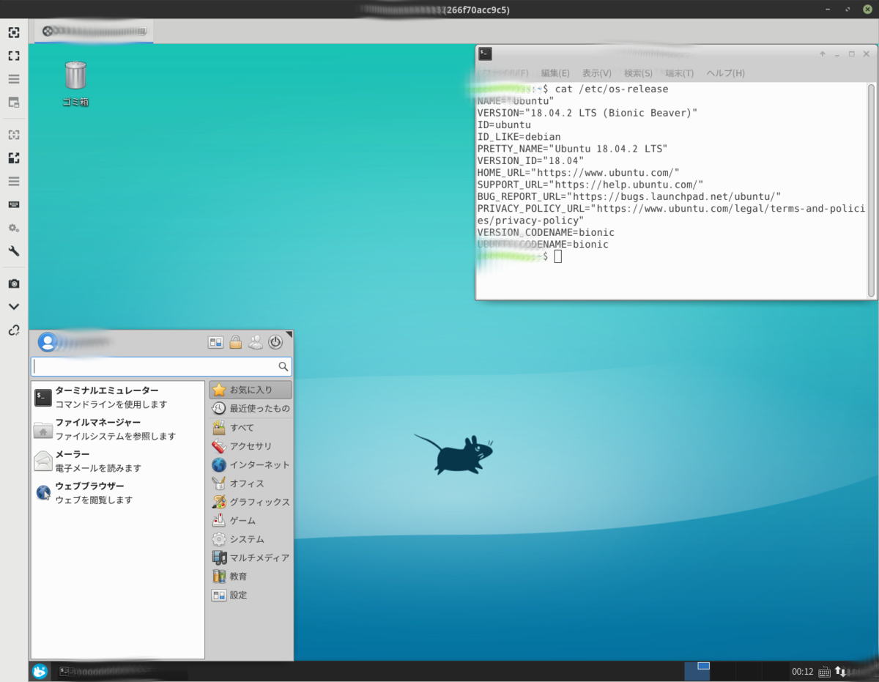Viewport: 879px width, 682px height.
Task: Select the お気に入り category
Action: coord(251,390)
